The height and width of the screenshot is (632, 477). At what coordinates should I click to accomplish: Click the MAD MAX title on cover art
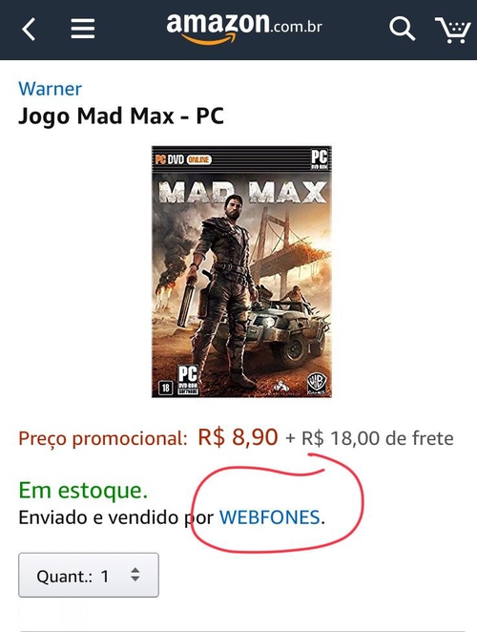coord(241,193)
